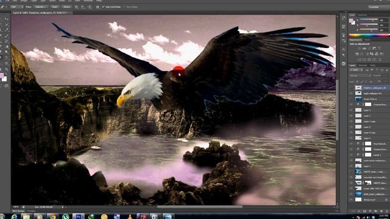Add a Curves adjustment

click(x=369, y=49)
